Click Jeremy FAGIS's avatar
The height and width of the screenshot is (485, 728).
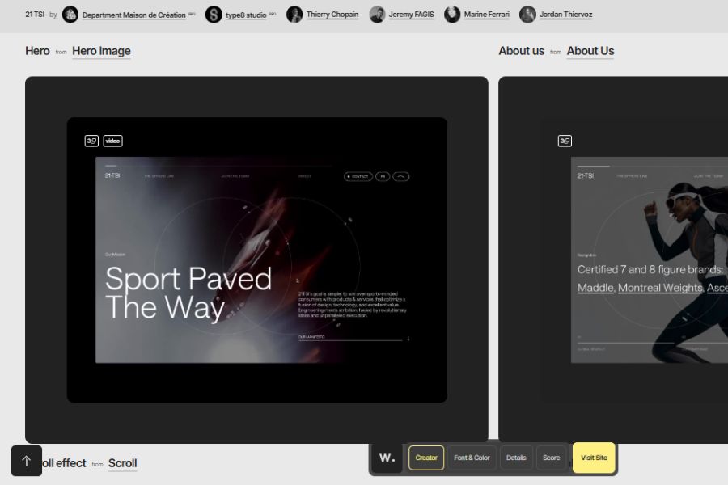coord(377,15)
